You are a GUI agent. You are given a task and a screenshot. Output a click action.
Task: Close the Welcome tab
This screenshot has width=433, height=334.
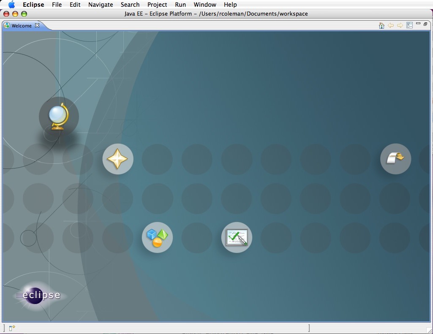tap(37, 25)
